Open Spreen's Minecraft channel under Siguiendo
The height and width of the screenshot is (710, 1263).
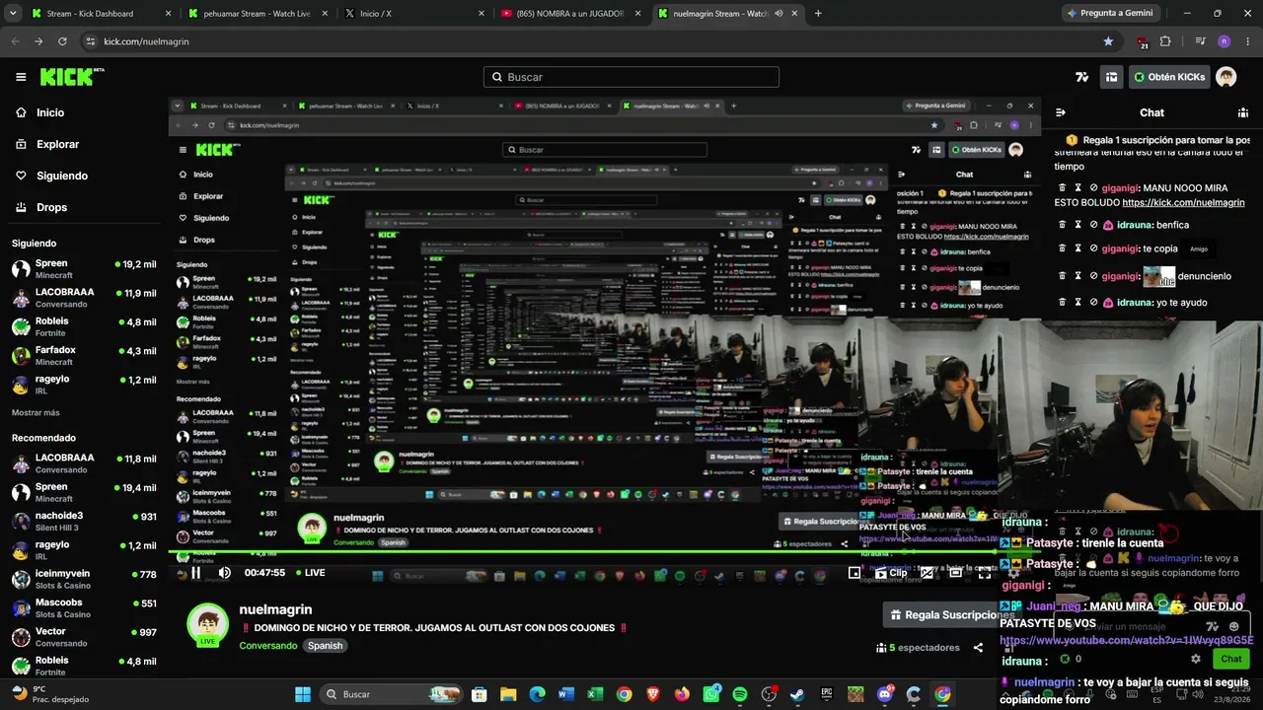click(x=84, y=268)
